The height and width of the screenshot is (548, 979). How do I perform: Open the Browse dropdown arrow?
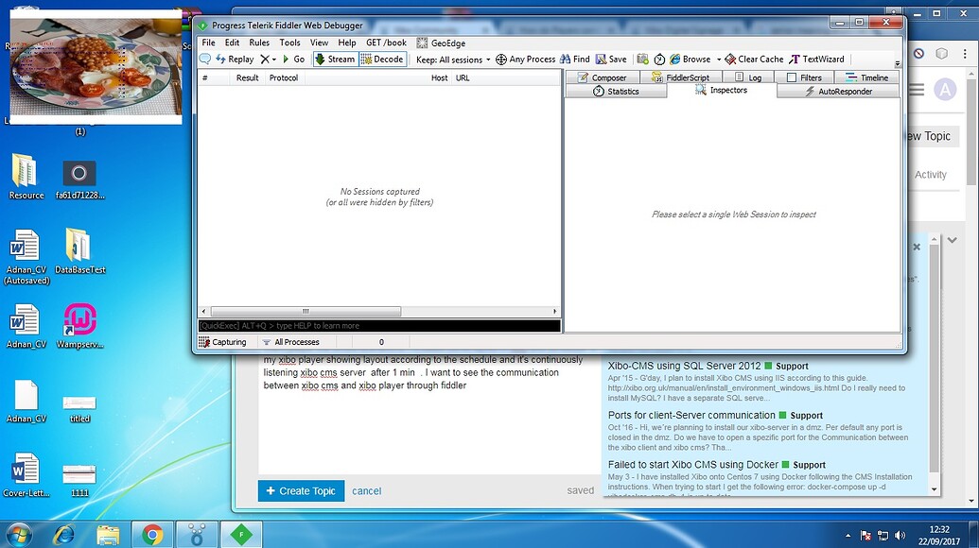click(x=719, y=60)
